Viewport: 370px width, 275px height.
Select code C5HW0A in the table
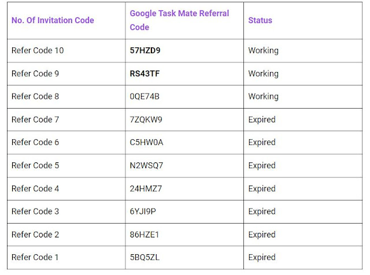point(146,143)
